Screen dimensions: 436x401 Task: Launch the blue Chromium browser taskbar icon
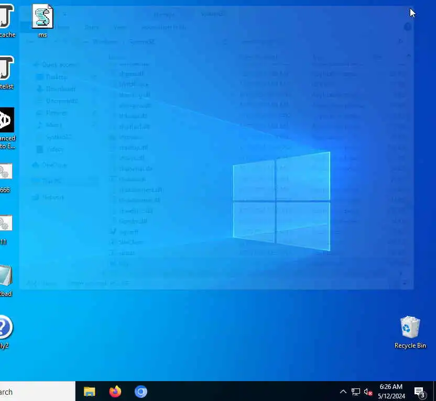[x=140, y=392]
